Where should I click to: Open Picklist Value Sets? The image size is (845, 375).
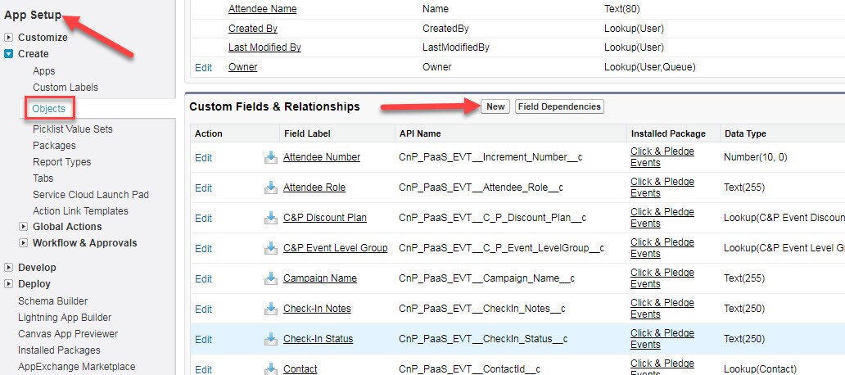pyautogui.click(x=73, y=129)
